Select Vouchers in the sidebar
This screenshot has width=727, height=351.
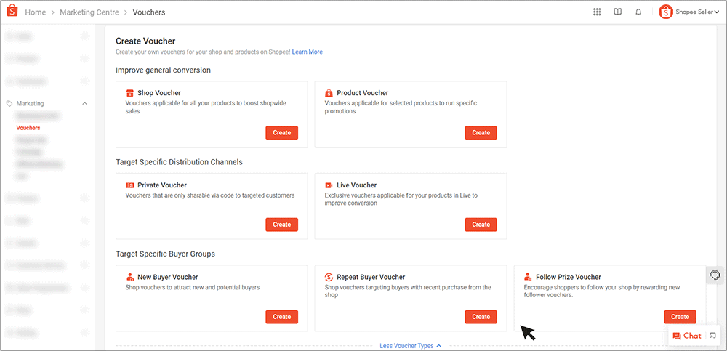coord(28,127)
